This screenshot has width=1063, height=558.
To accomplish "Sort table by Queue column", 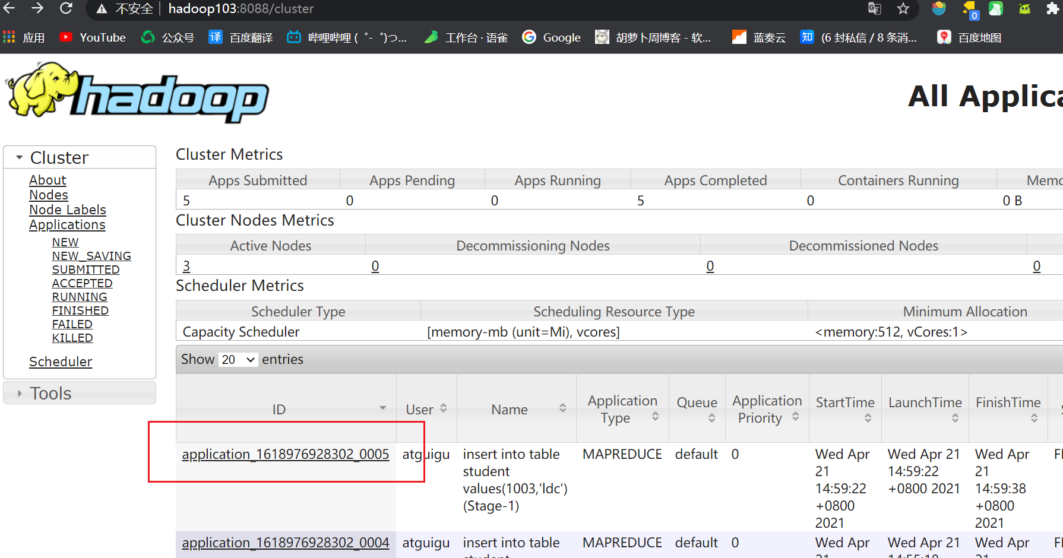I will 697,409.
